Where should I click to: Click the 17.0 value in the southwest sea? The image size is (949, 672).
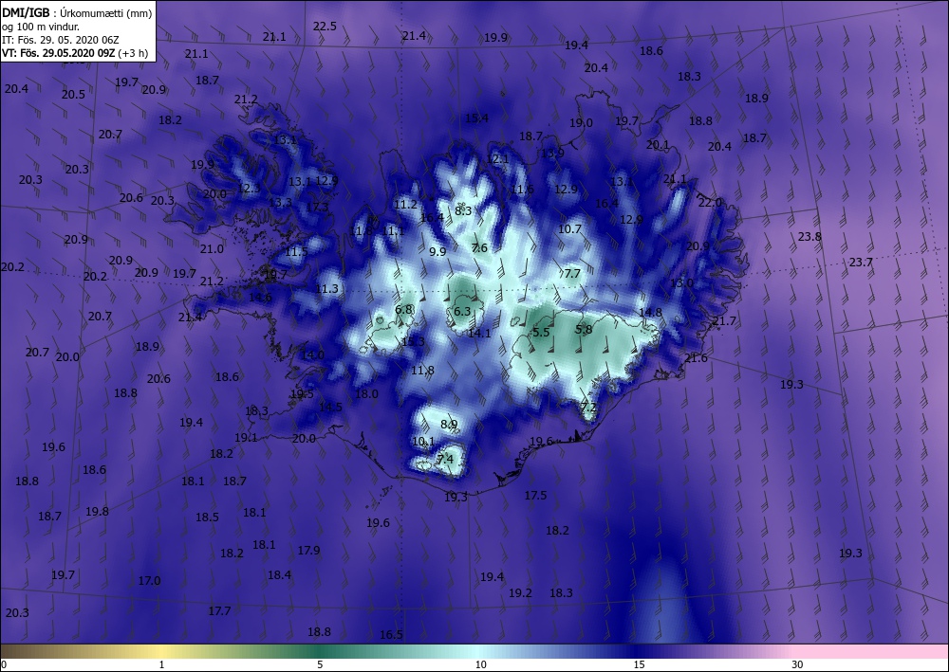click(149, 581)
